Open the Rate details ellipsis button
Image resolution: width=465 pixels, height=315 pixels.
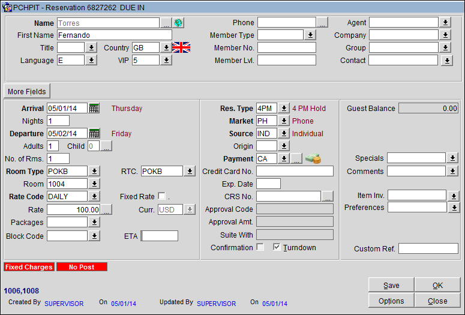106,209
